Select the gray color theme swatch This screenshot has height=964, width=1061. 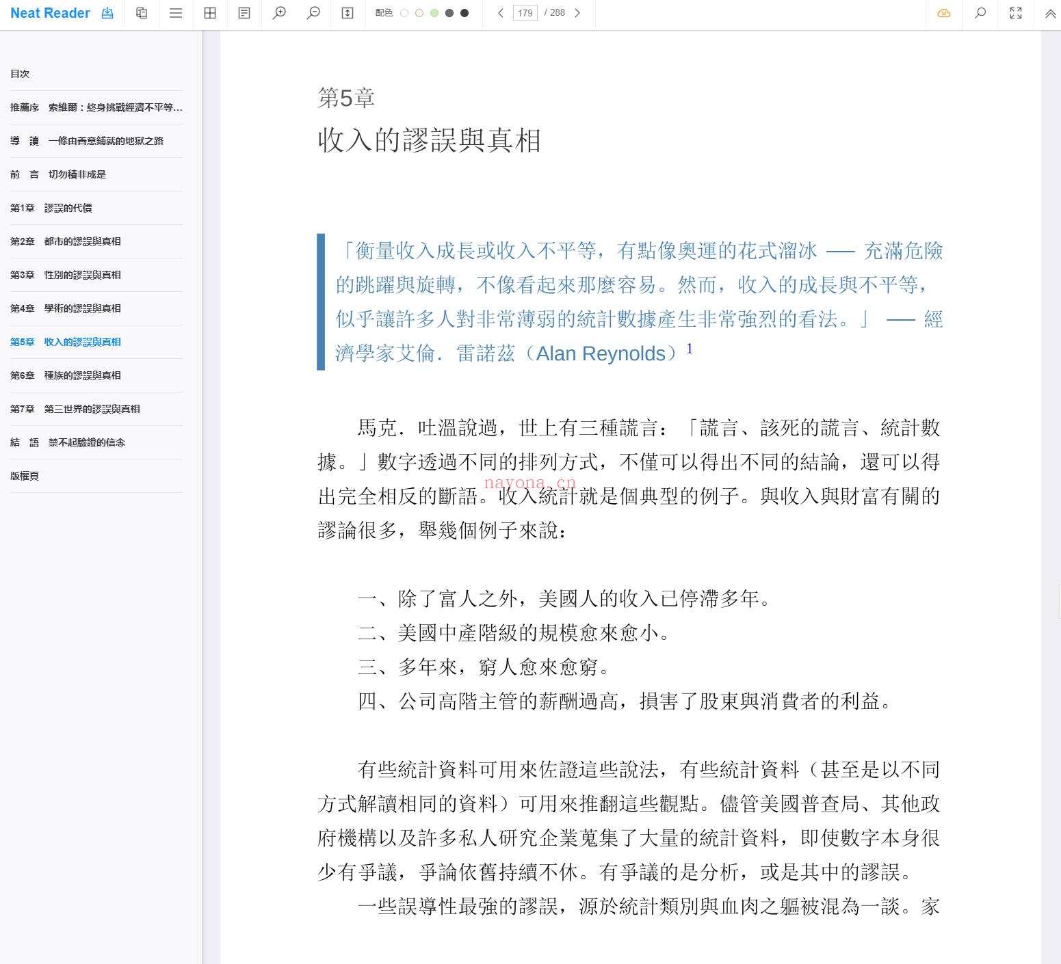[449, 13]
